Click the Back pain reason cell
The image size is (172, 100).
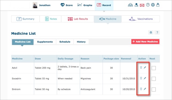(x=86, y=68)
